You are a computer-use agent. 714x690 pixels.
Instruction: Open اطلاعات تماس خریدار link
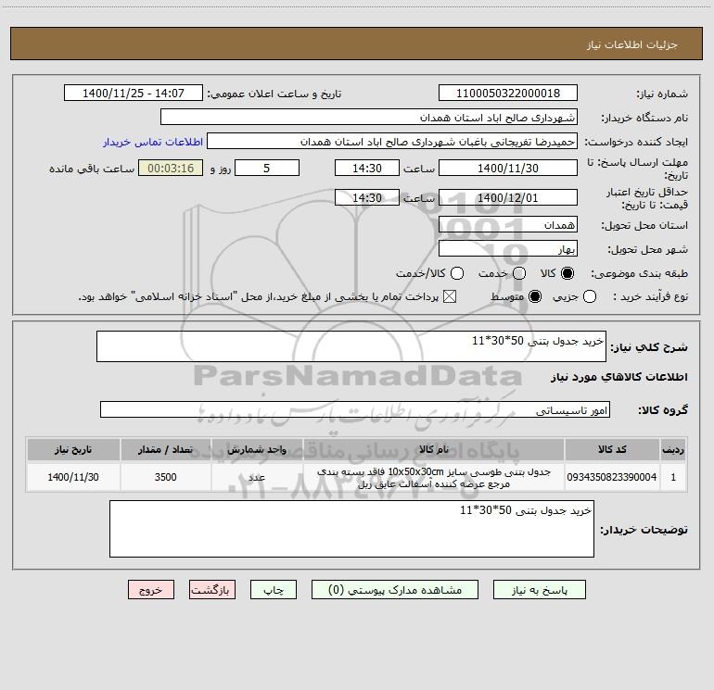pos(153,142)
